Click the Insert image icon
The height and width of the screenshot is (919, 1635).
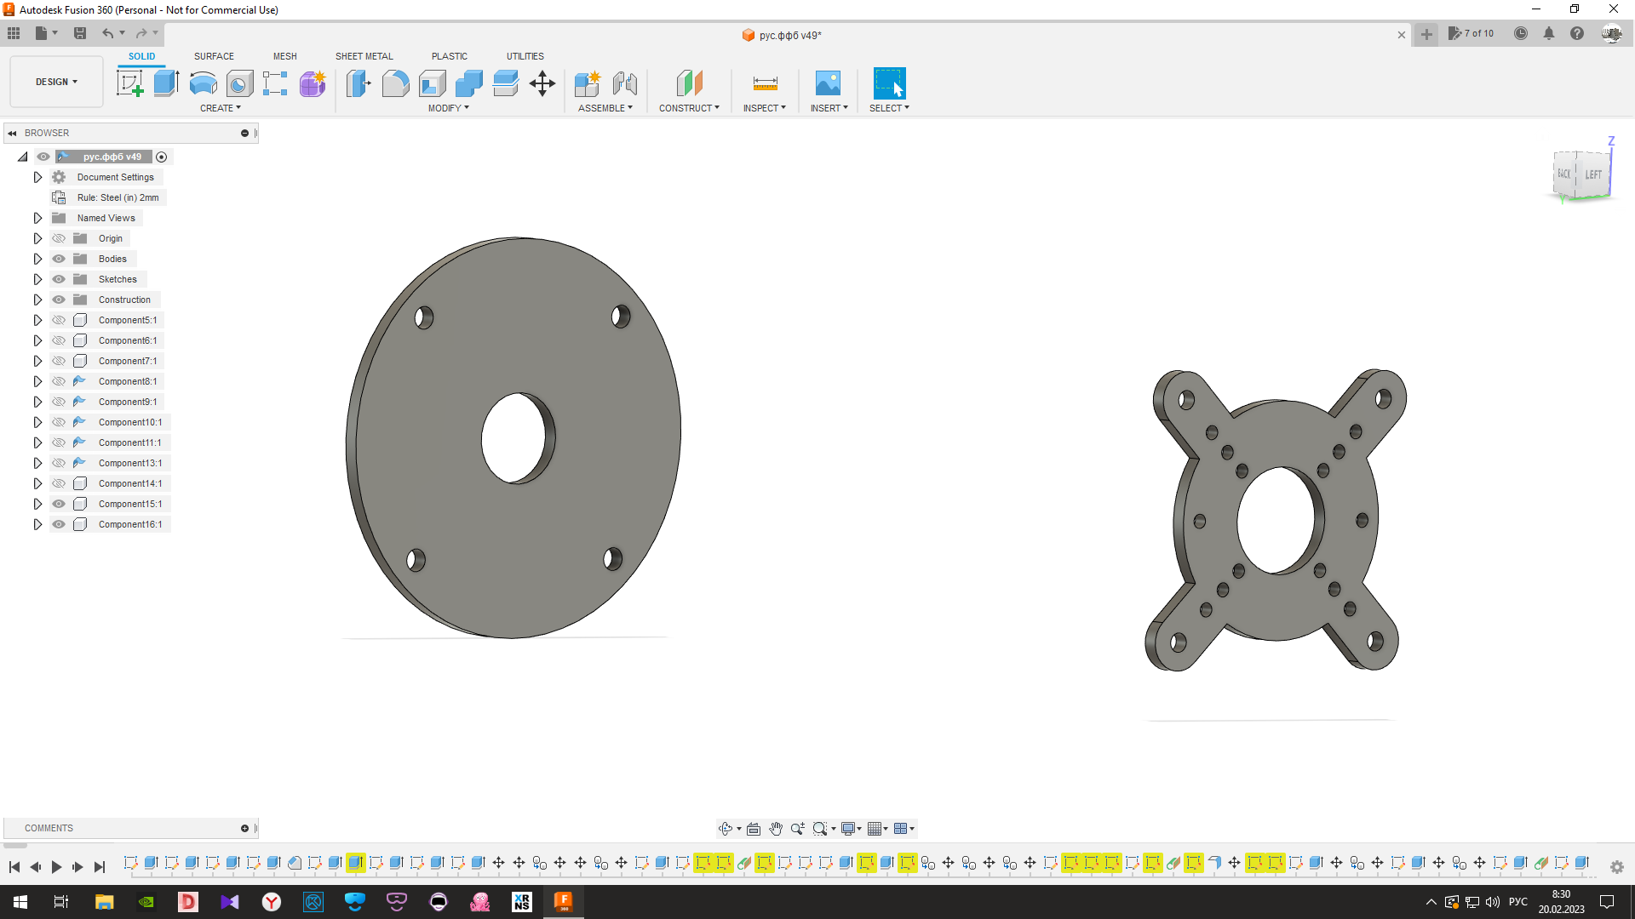[827, 83]
